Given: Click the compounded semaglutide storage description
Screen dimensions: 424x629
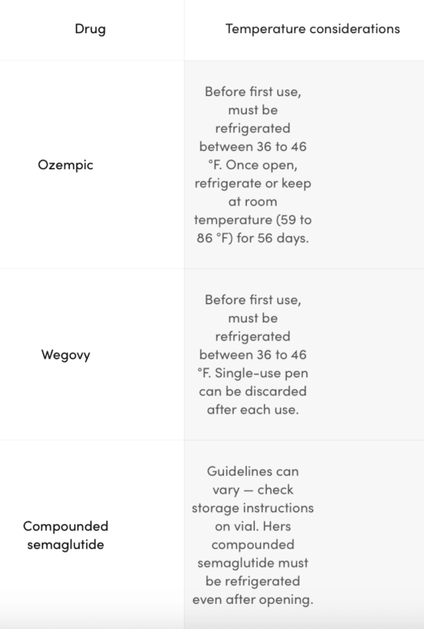Looking at the screenshot, I should (253, 535).
